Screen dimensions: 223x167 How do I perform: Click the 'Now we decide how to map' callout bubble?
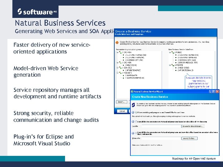[x=199, y=83]
